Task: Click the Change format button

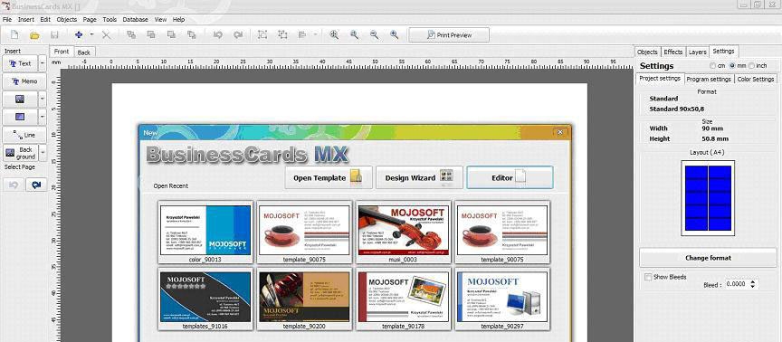Action: (708, 258)
